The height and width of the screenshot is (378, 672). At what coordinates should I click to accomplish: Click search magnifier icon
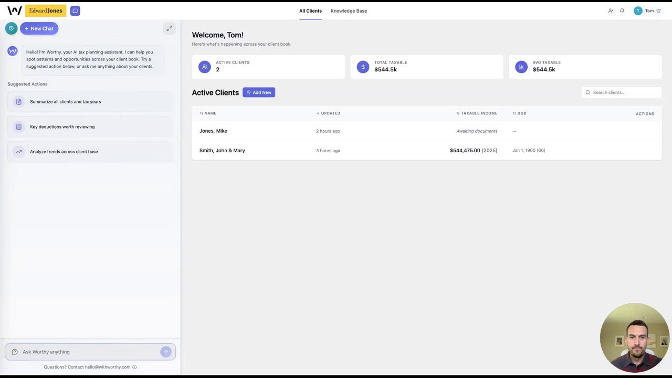pyautogui.click(x=588, y=92)
